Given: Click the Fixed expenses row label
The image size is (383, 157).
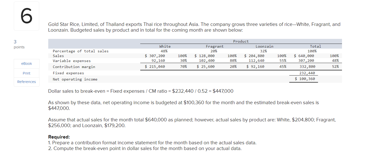Looking at the screenshot, I should [68, 73].
